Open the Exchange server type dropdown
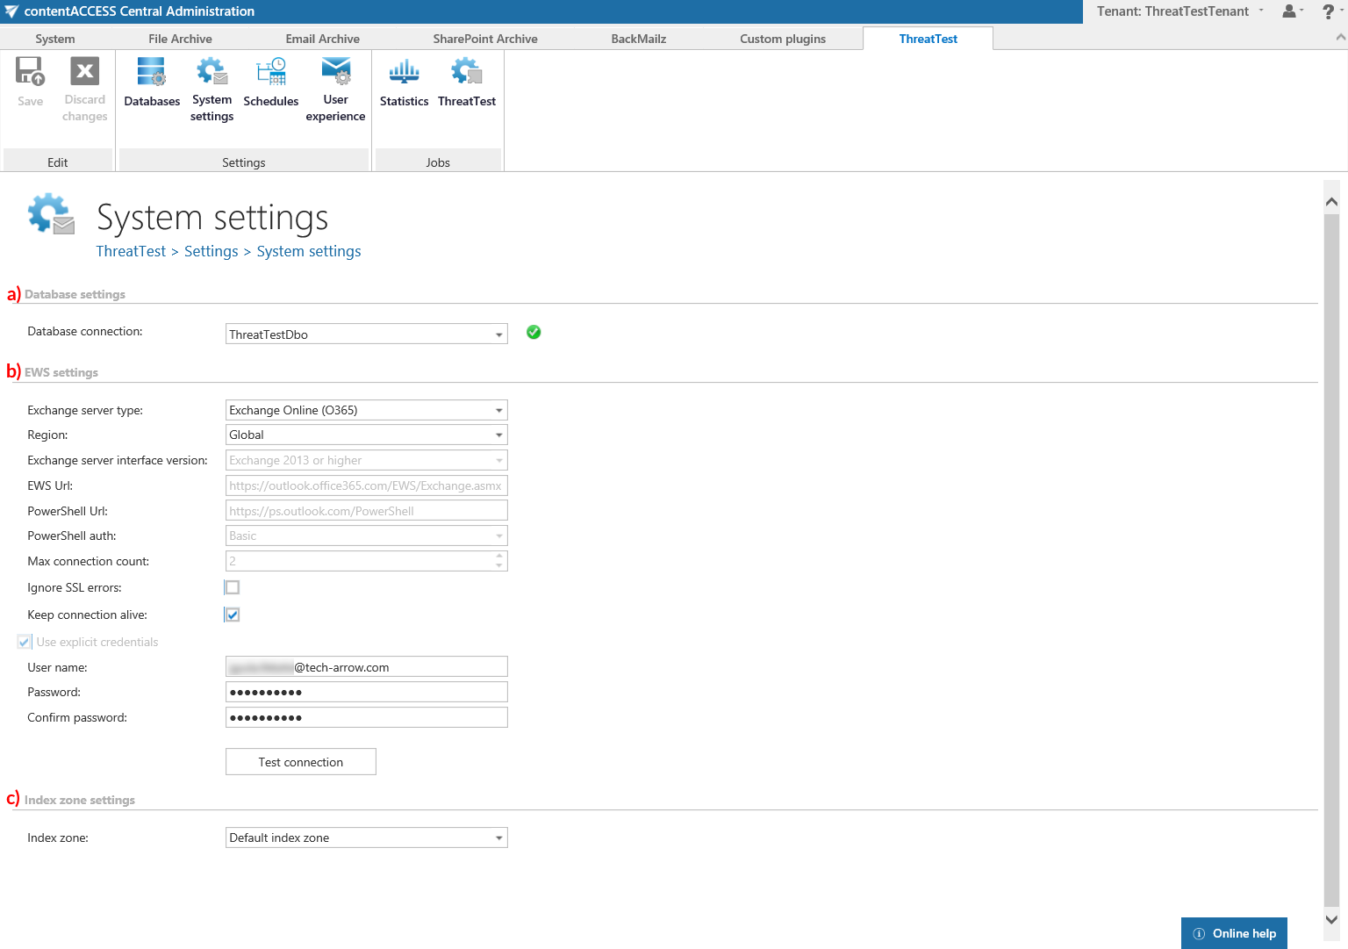 [498, 410]
